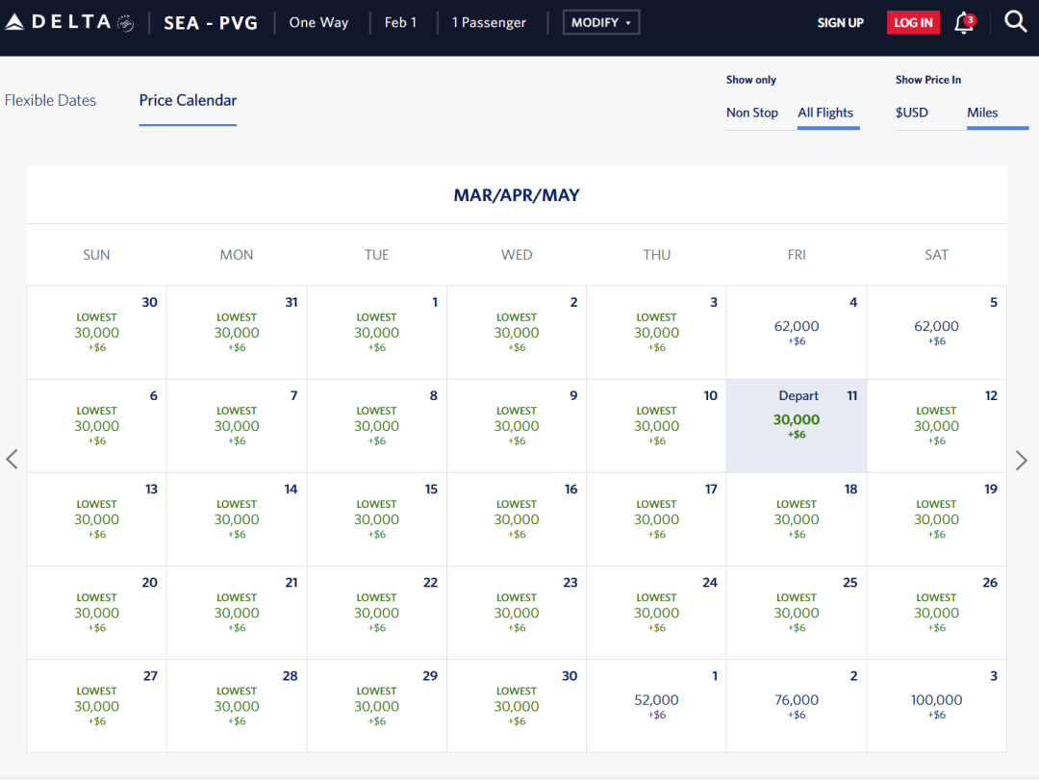Select March 30 for 30,000 miles
The width and height of the screenshot is (1039, 781).
click(x=97, y=333)
